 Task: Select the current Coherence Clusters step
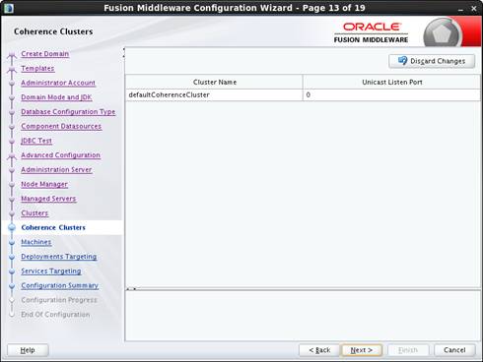[53, 227]
